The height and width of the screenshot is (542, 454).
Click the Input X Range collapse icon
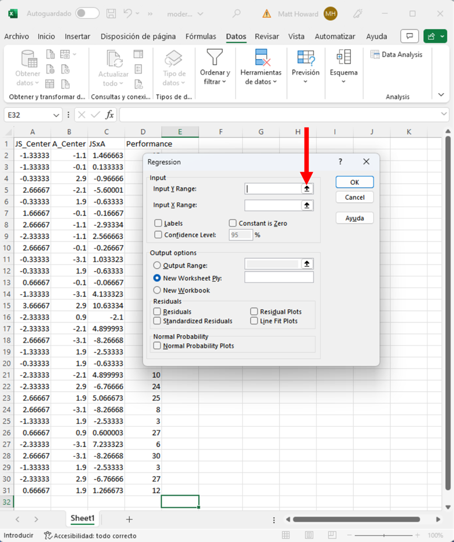tap(307, 206)
